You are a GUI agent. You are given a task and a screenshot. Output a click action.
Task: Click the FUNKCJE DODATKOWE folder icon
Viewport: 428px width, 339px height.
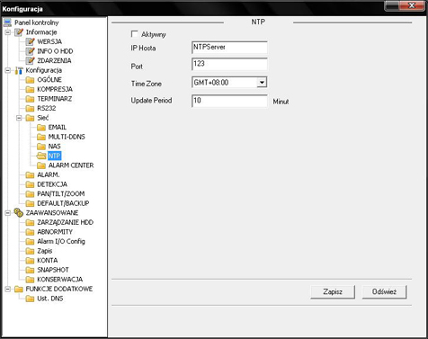click(x=19, y=289)
